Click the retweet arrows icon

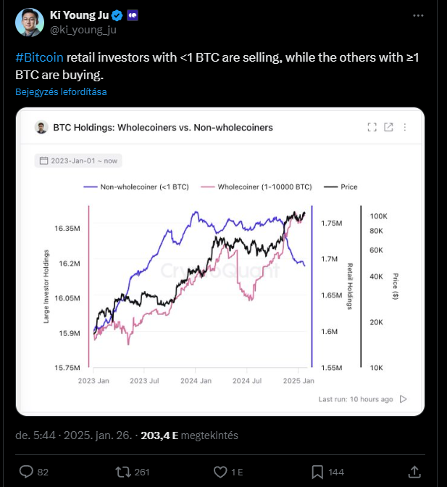click(123, 472)
